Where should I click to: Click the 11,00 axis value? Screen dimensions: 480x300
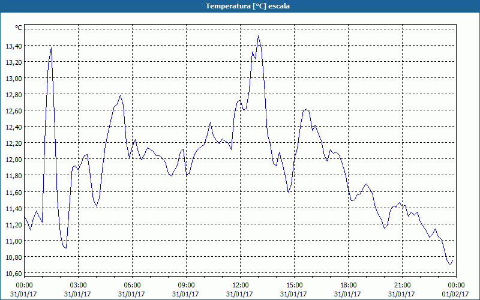[14, 241]
